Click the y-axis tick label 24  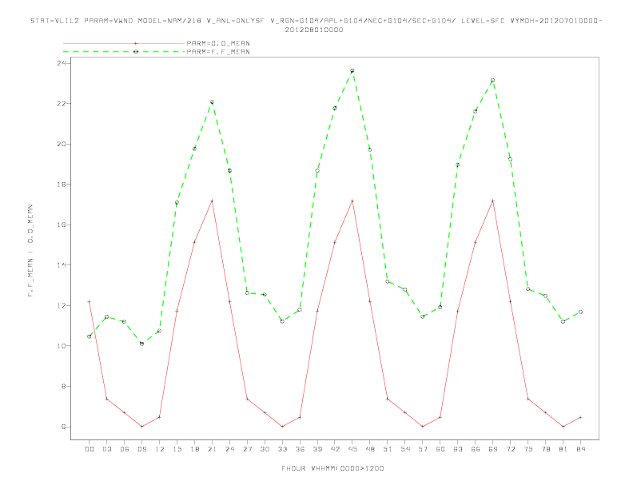point(62,63)
